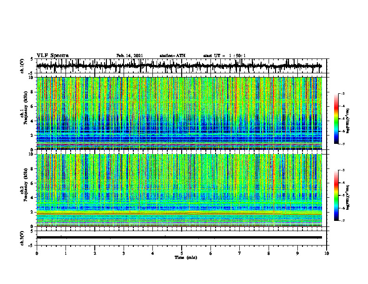
Task: Click the "ch.3(V)" axis label
Action: [x=22, y=238]
